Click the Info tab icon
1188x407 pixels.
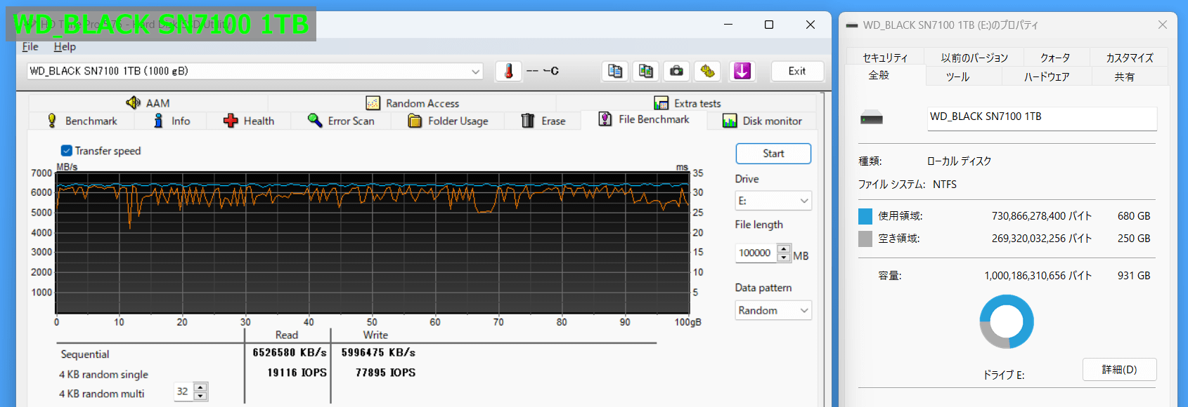point(159,121)
